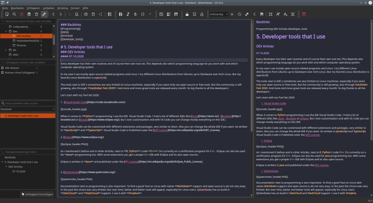373x203 pixels.
Task: Select the Codecademy subfolder
Action: point(20,27)
